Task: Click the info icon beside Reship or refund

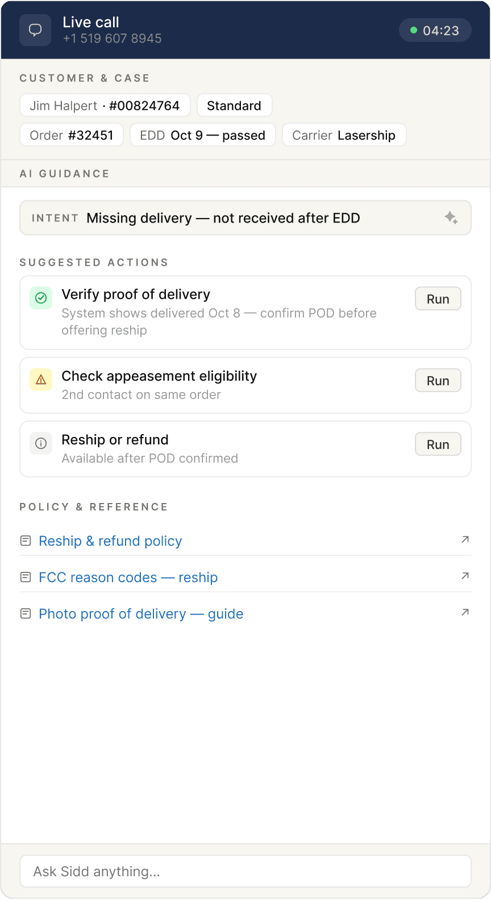Action: coord(41,443)
